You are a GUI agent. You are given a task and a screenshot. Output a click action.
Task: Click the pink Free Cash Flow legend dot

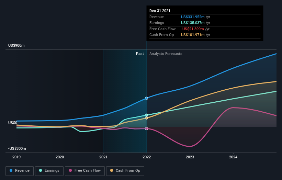point(70,170)
